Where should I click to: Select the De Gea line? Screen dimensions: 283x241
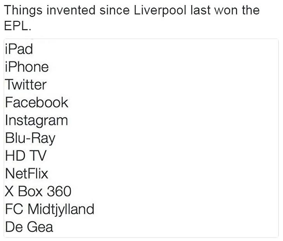(29, 227)
